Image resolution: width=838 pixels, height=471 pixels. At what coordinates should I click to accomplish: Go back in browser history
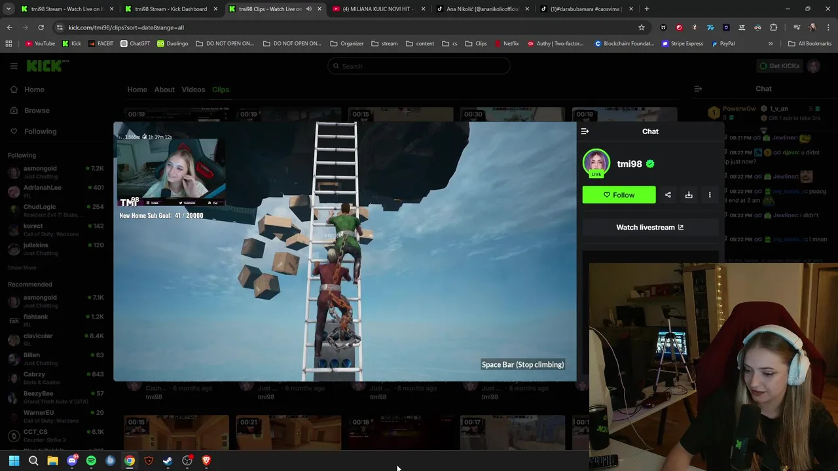coord(9,27)
